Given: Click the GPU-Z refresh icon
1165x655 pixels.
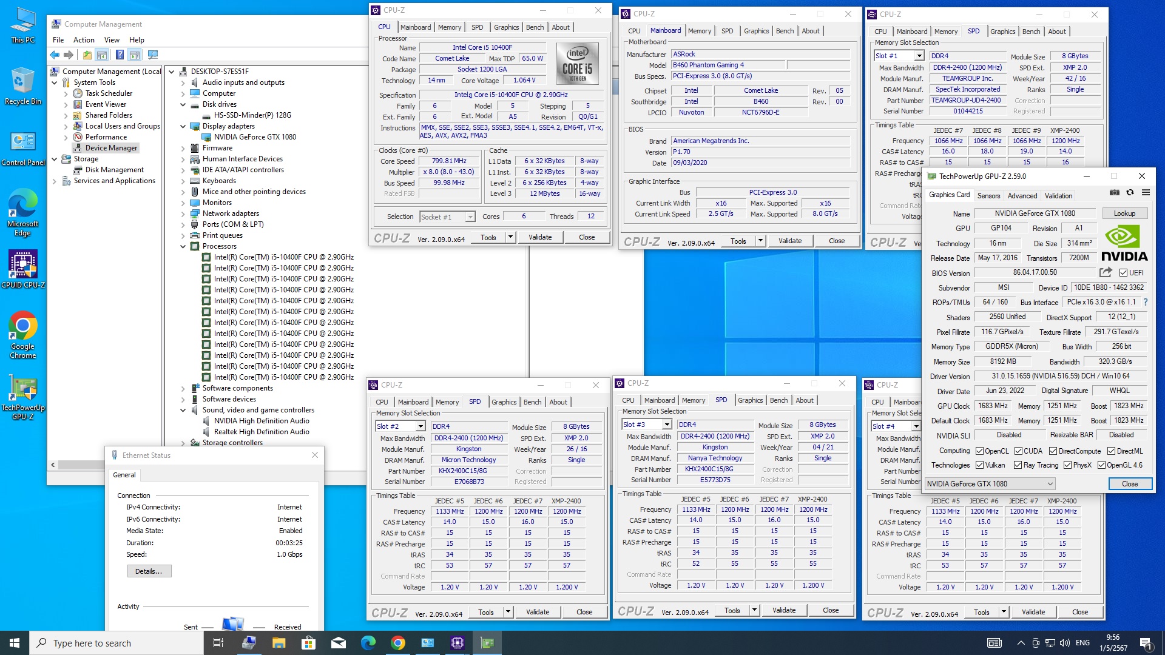Looking at the screenshot, I should coord(1130,192).
